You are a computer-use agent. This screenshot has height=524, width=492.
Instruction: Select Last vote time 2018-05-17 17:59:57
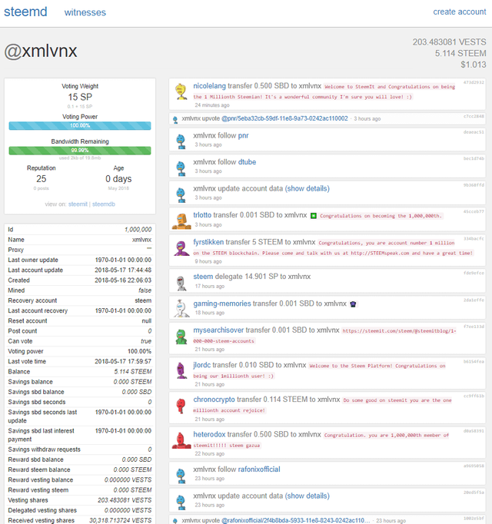123,362
